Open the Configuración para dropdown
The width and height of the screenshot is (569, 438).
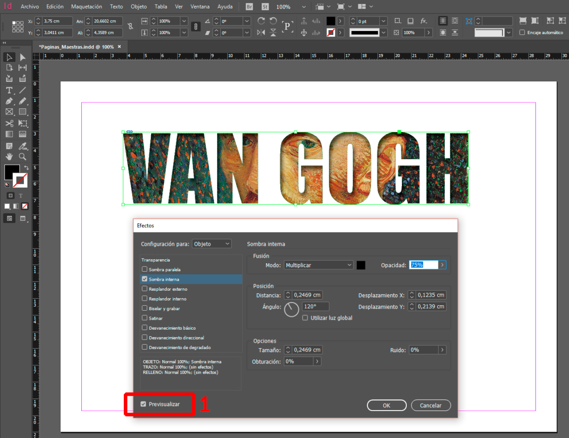point(211,243)
